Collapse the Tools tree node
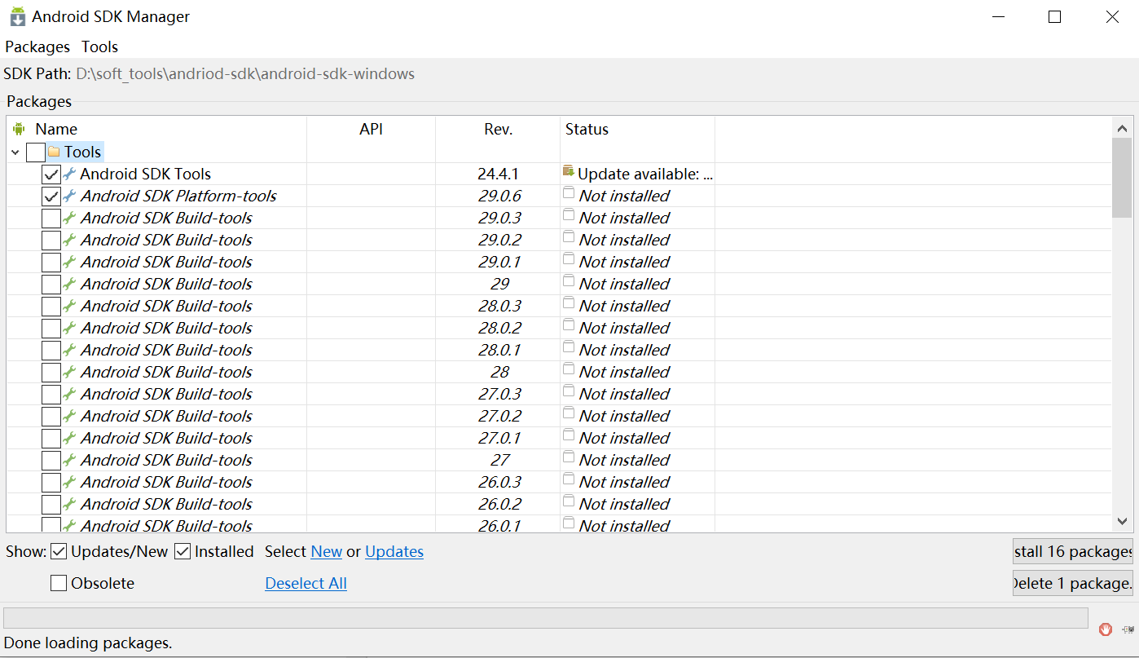The height and width of the screenshot is (658, 1139). click(15, 151)
